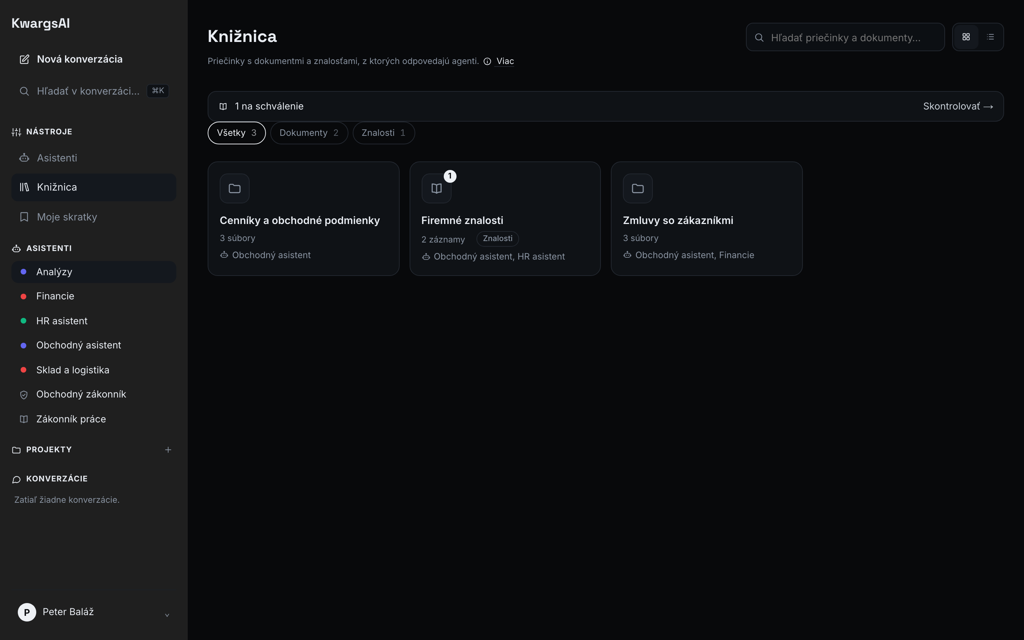Open the Cenníky a obchodné podmienky folder title
The image size is (1024, 640).
pyautogui.click(x=300, y=220)
